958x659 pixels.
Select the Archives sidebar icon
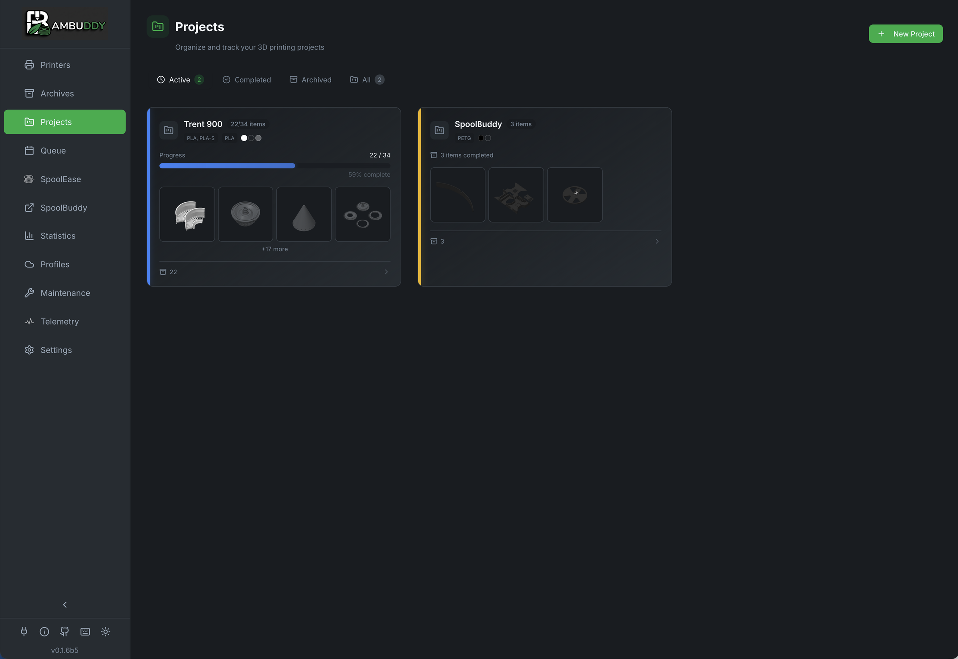[x=29, y=93]
